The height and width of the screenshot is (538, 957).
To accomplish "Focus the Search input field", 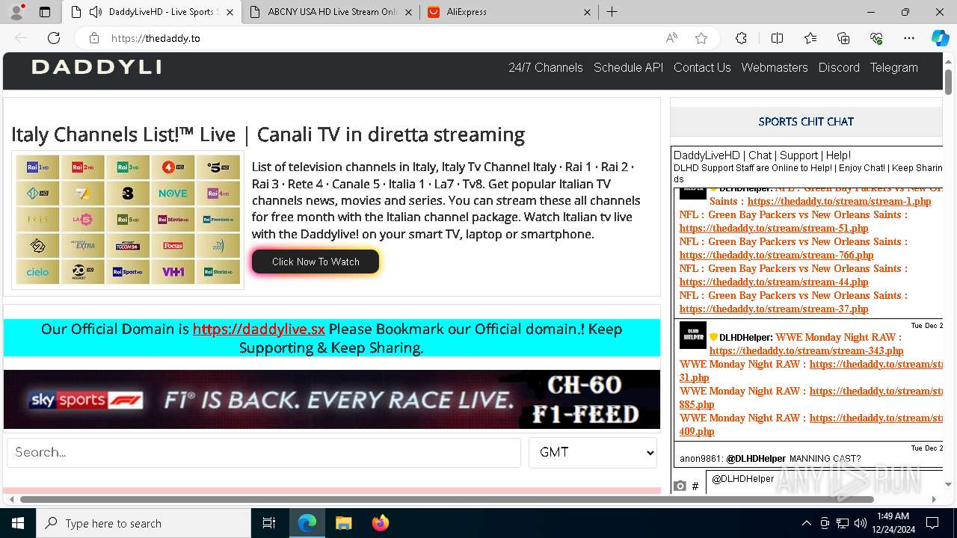I will coord(264,453).
